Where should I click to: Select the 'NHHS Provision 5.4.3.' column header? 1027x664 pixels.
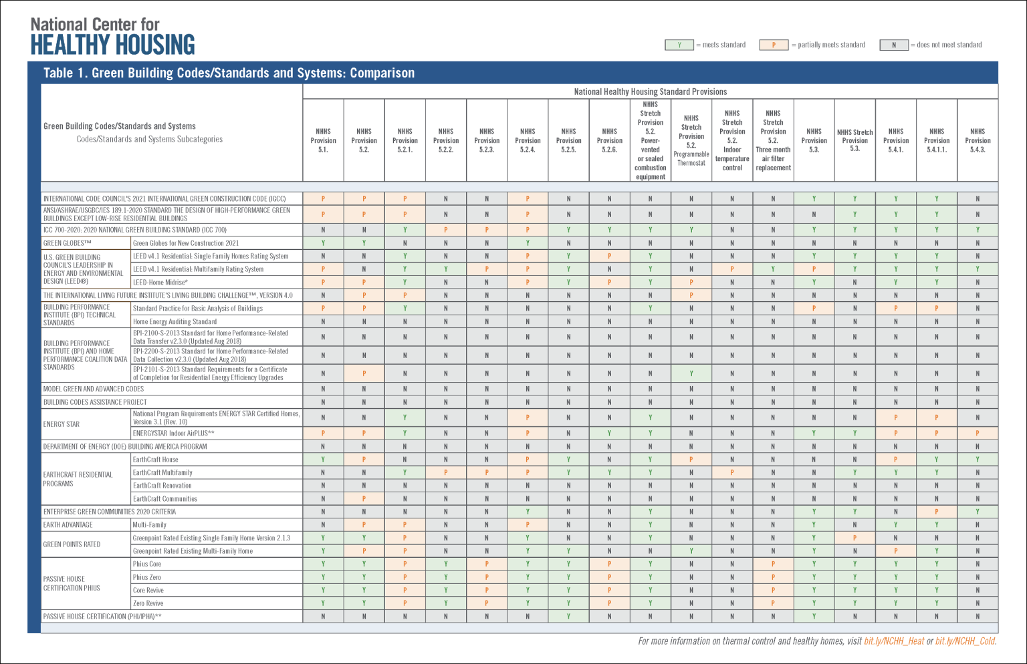978,140
